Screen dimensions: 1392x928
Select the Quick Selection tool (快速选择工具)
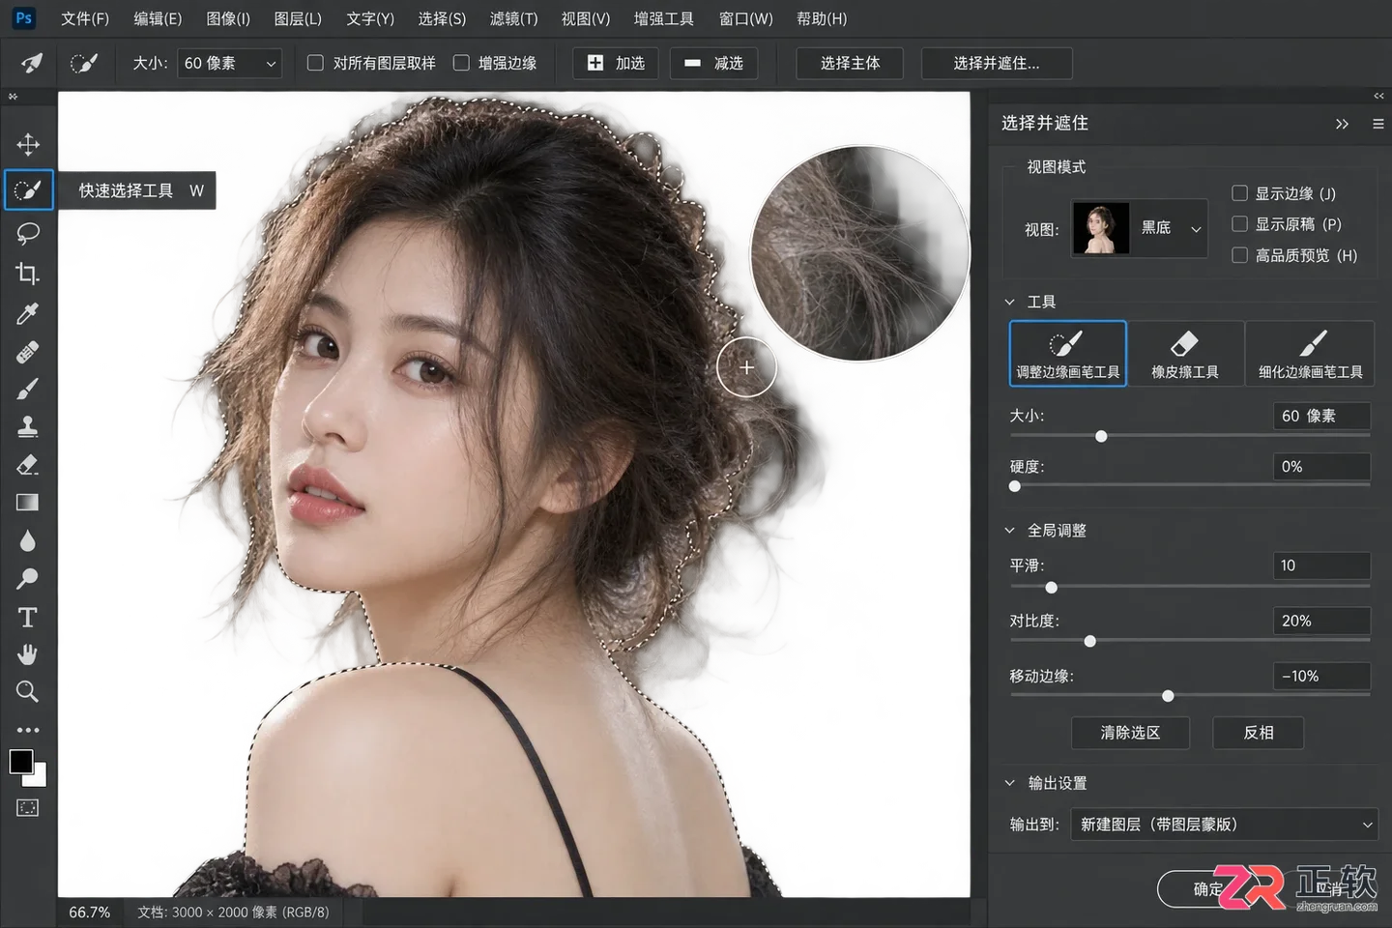[28, 190]
